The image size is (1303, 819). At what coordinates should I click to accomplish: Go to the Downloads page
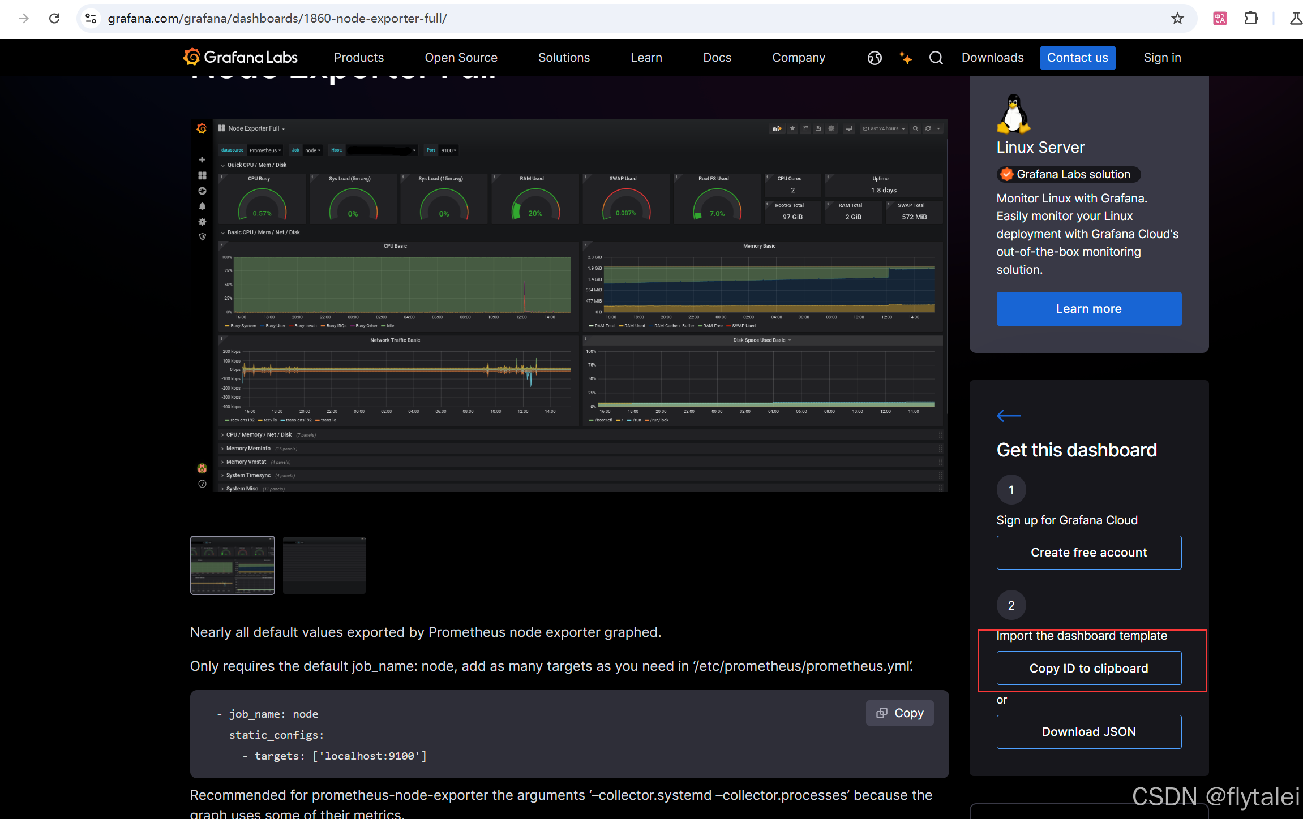(x=992, y=58)
